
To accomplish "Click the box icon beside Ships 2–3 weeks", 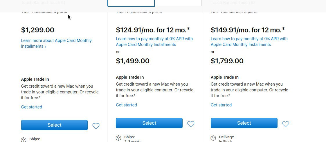I will 118,138.
